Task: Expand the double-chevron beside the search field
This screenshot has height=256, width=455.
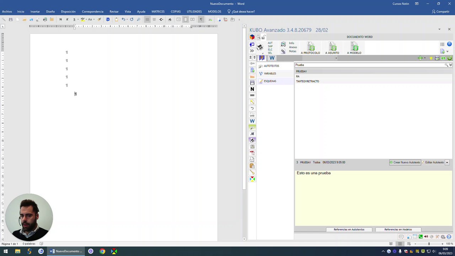Action: (450, 65)
